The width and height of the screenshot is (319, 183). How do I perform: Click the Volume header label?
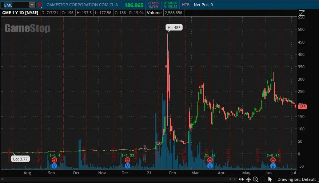[154, 13]
